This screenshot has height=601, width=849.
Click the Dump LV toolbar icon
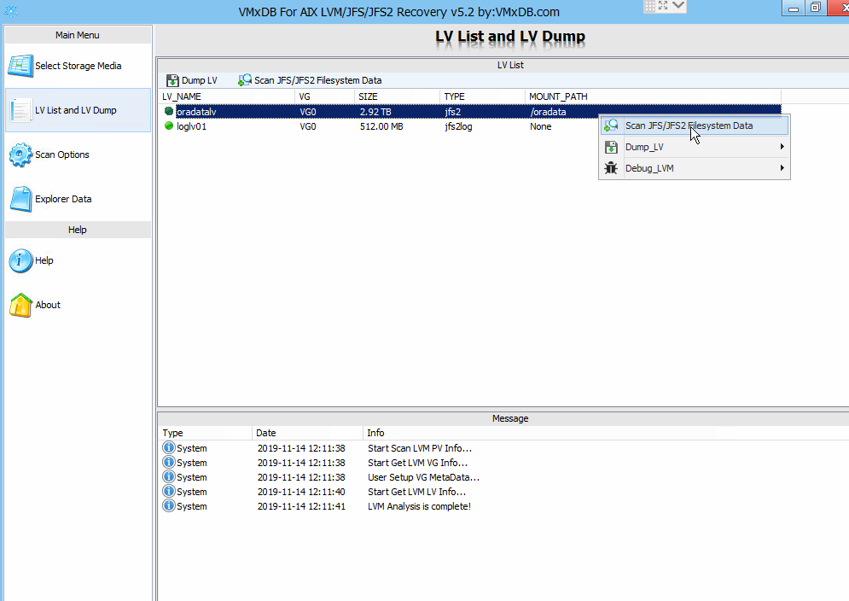tap(172, 81)
